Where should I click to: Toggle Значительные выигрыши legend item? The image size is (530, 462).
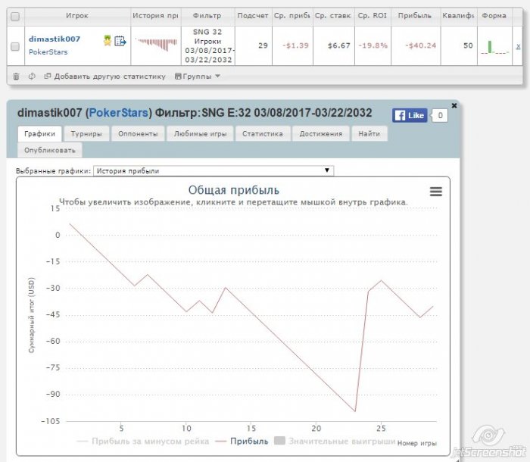click(x=335, y=442)
